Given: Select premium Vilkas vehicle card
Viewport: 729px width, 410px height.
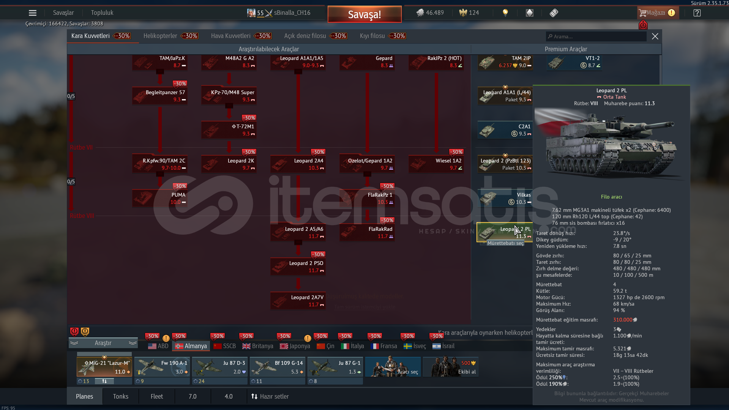Looking at the screenshot, I should (x=505, y=198).
